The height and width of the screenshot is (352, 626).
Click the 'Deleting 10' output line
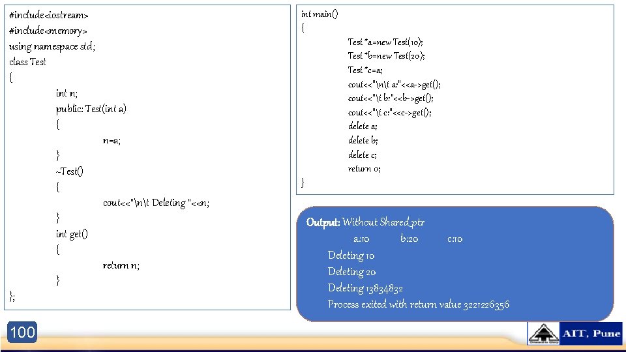pyautogui.click(x=351, y=256)
